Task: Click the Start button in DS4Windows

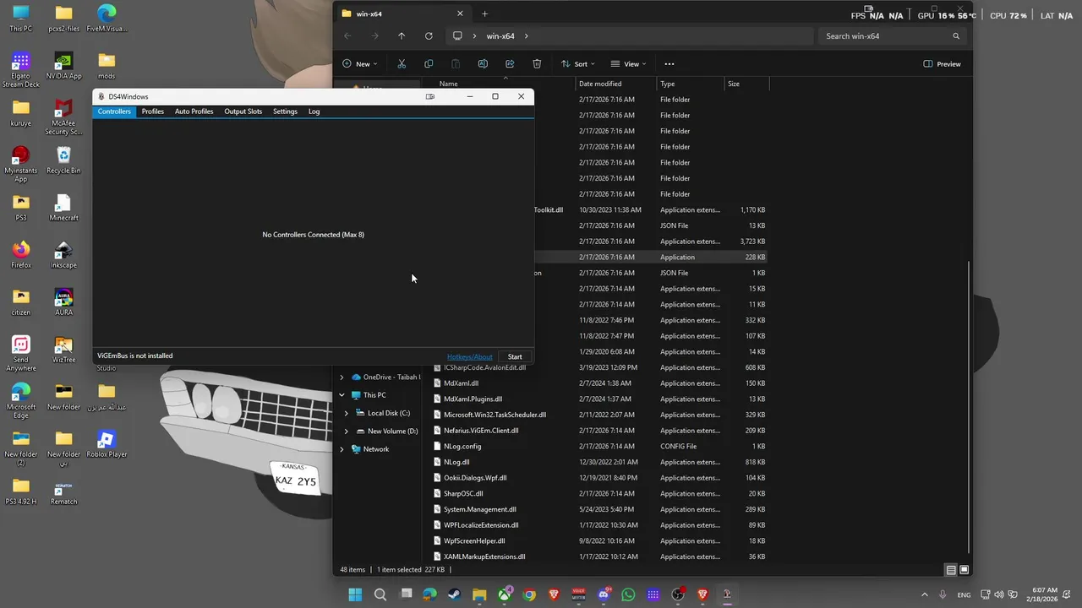Action: [x=515, y=356]
